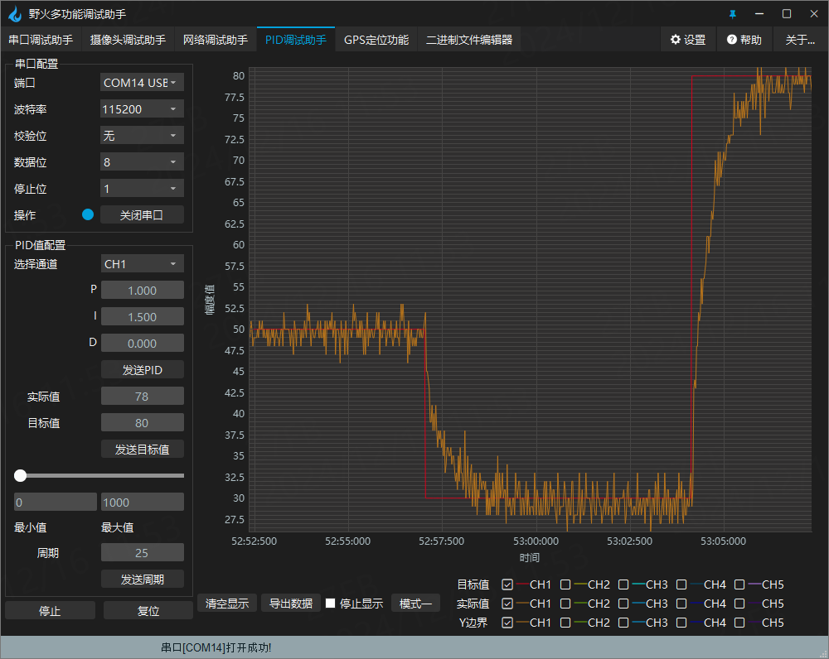
Task: Enable 目标值 CH2 checkbox
Action: tap(565, 584)
